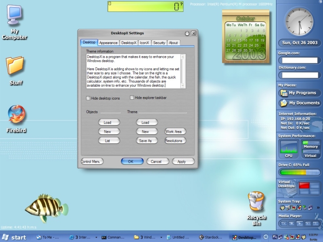This screenshot has width=323, height=242.
Task: Click the third sidebar System Tray icon
Action: pyautogui.click(x=294, y=208)
